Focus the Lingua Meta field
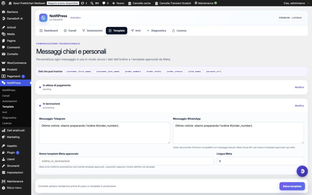 tap(260, 161)
